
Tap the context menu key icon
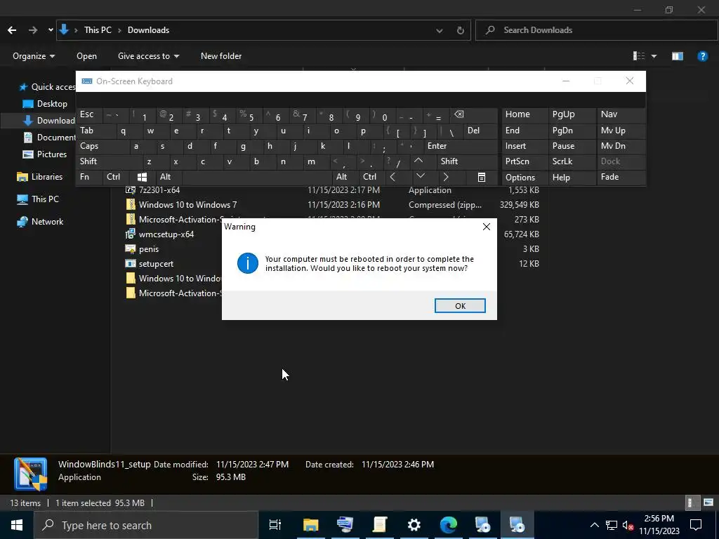point(482,177)
